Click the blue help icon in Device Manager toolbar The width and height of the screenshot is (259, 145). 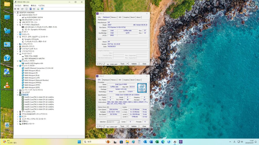31,9
